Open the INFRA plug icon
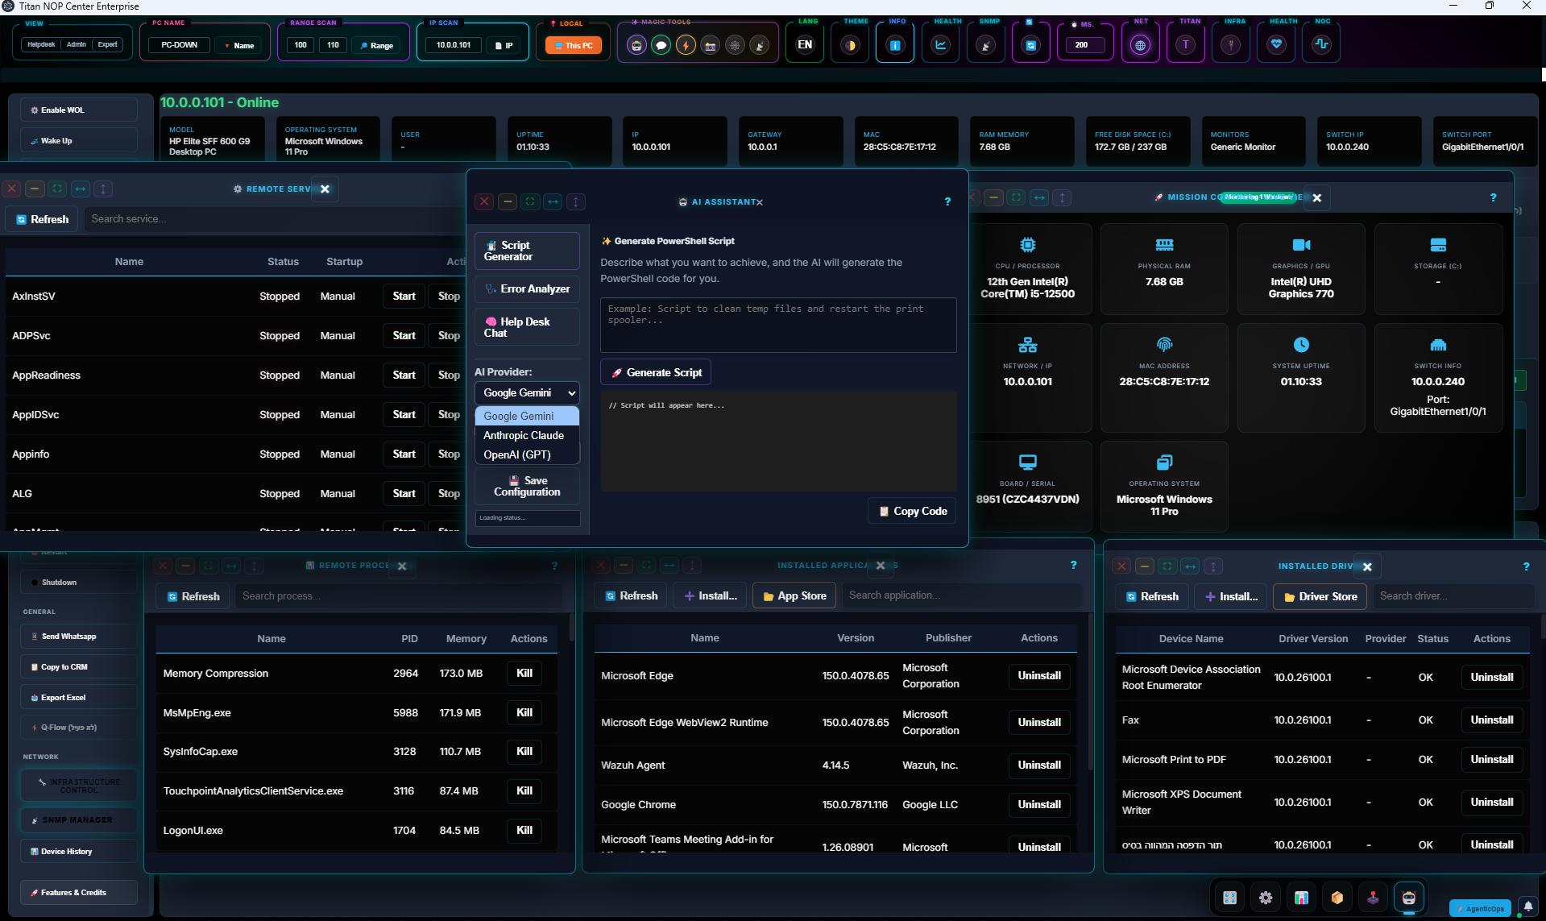 tap(1231, 45)
